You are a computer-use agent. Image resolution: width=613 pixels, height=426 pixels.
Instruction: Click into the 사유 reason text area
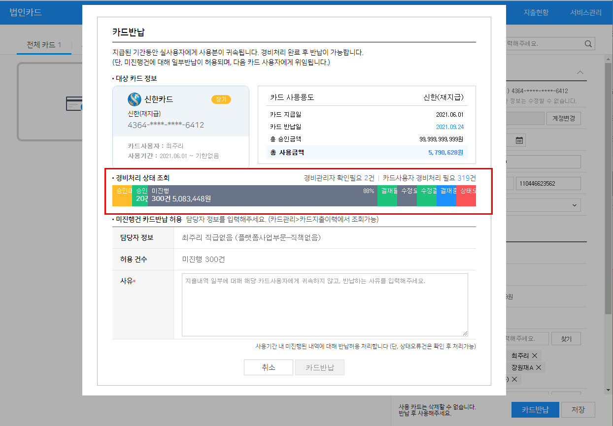click(x=324, y=305)
